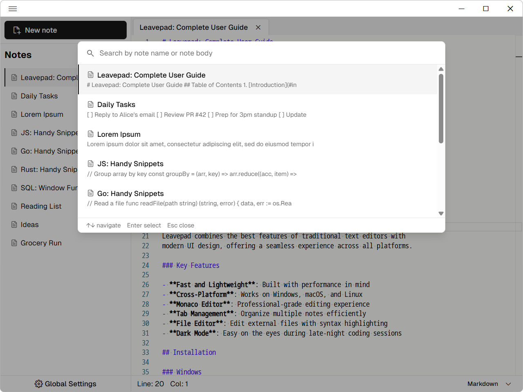The width and height of the screenshot is (523, 392).
Task: Click the ## Installation heading line
Action: coord(189,352)
